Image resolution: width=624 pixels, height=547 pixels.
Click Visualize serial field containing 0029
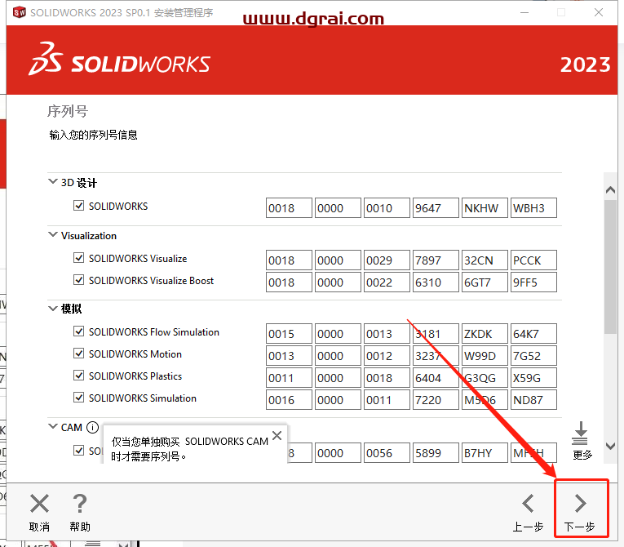(387, 260)
